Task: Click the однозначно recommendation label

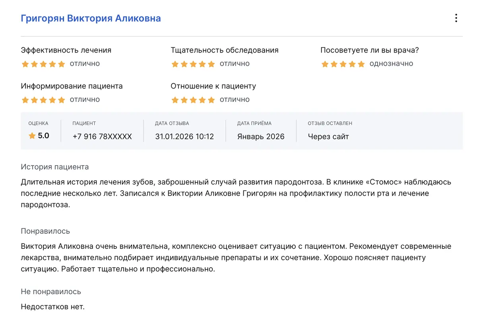Action: (x=391, y=64)
